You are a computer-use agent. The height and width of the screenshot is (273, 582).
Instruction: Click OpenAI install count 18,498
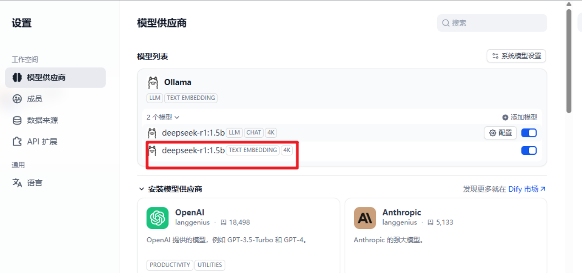click(x=235, y=222)
